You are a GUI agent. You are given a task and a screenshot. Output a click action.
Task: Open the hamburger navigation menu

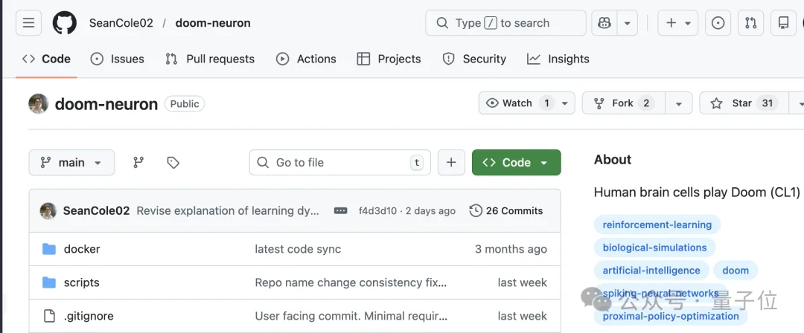point(28,23)
